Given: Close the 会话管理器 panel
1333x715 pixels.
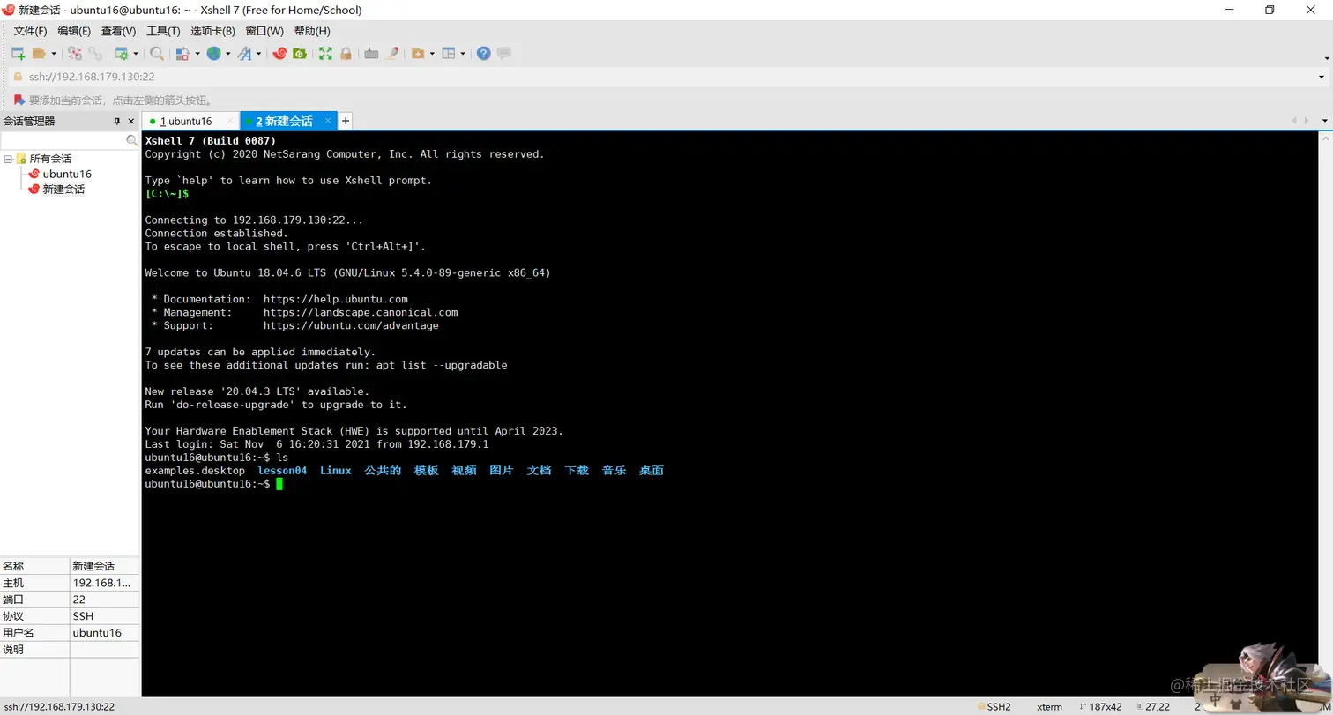Looking at the screenshot, I should tap(131, 121).
